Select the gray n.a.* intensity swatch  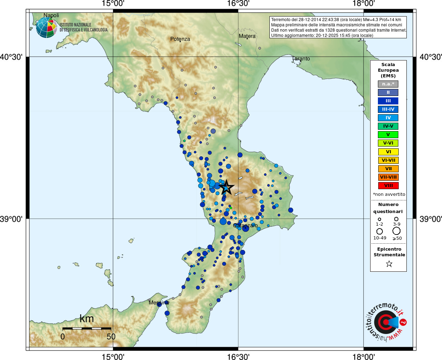tap(388, 84)
